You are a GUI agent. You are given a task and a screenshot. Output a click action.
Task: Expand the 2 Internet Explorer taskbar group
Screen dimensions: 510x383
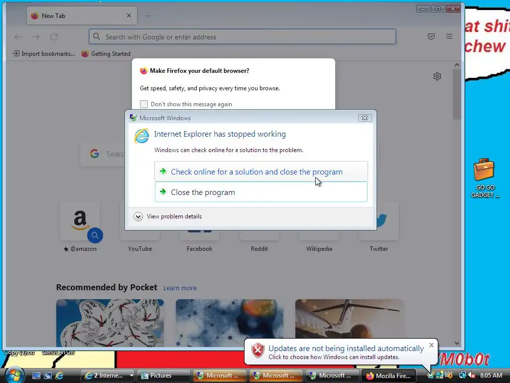(x=108, y=376)
